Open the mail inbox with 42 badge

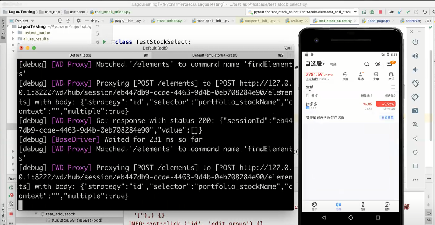pos(390,63)
